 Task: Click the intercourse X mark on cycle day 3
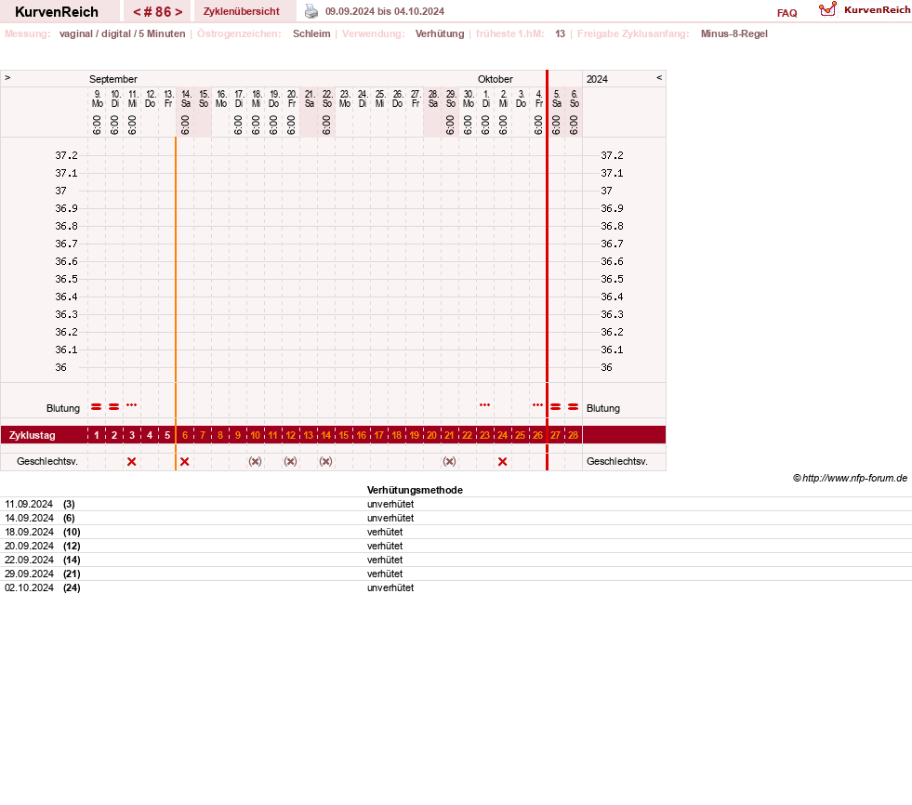[x=131, y=462]
